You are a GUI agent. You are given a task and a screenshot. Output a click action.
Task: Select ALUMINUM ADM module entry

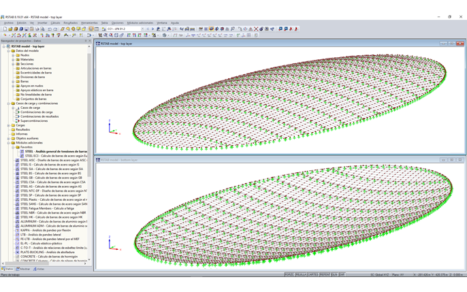[x=54, y=226]
